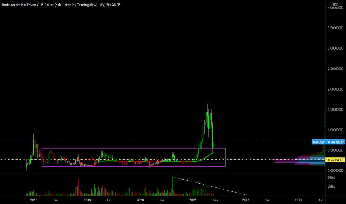Click the yellow 0.26064007 price label
Screen dimensions: 346x204
click(335, 160)
